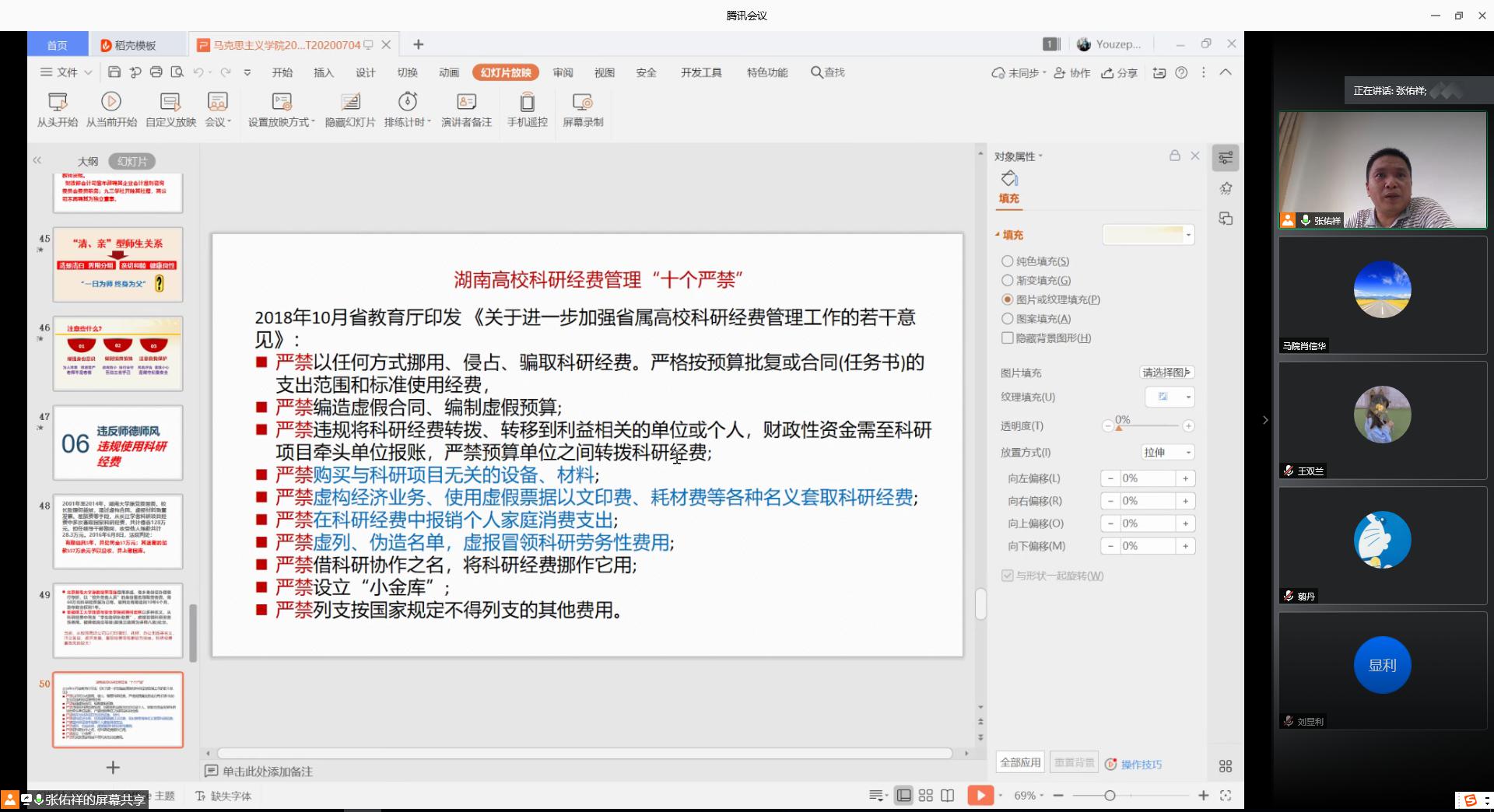The image size is (1494, 812).
Task: Start slideshow from current slide icon
Action: [111, 102]
